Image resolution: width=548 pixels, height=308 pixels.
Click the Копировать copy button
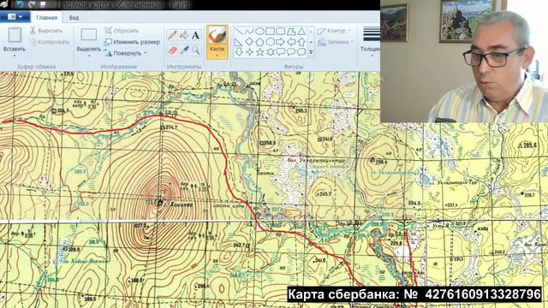pyautogui.click(x=50, y=42)
